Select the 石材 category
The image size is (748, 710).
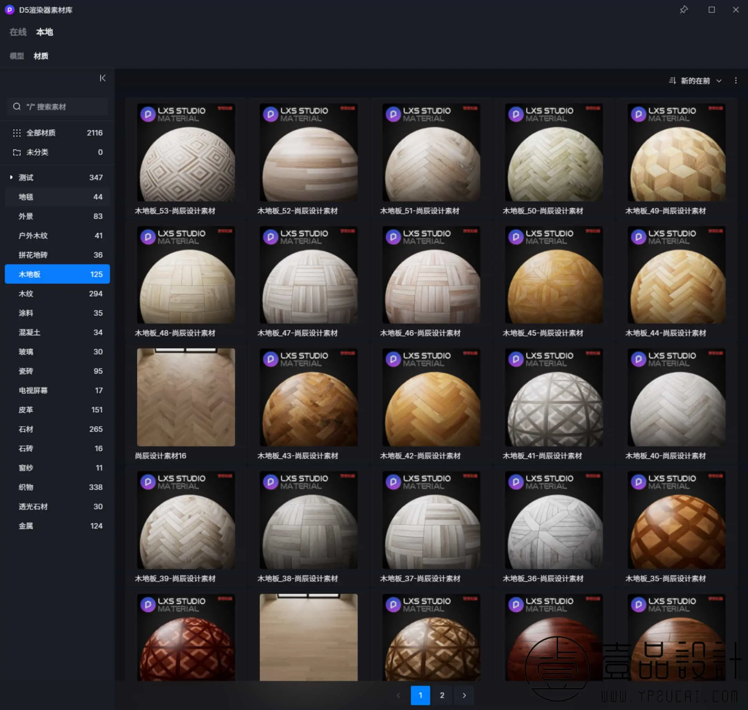(x=26, y=429)
